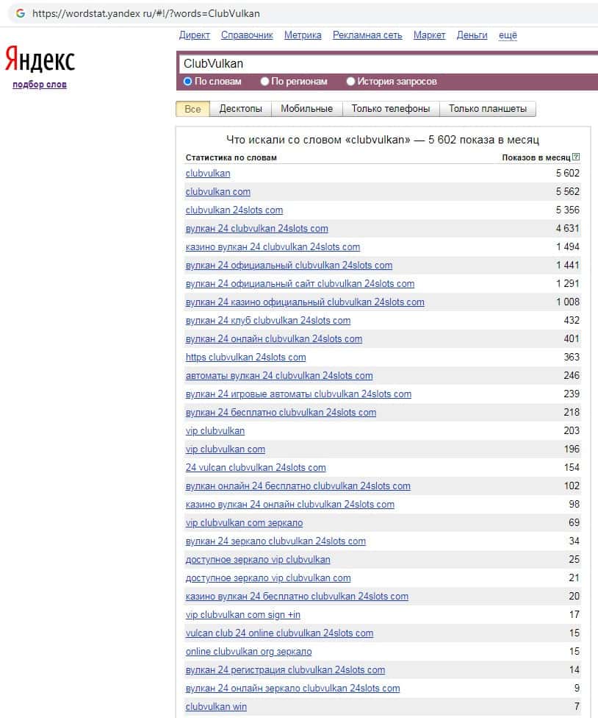Select the По регионам radio button
598x718 pixels.
point(264,82)
